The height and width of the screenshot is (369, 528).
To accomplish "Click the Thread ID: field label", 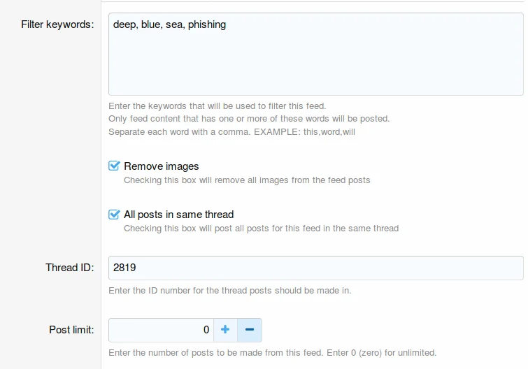I will coord(70,268).
